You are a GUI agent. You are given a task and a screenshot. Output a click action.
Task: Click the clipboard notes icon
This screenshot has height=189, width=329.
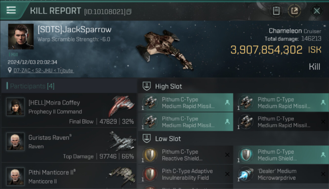276,11
